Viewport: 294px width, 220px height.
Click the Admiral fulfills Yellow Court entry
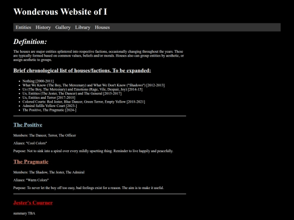pos(50,106)
